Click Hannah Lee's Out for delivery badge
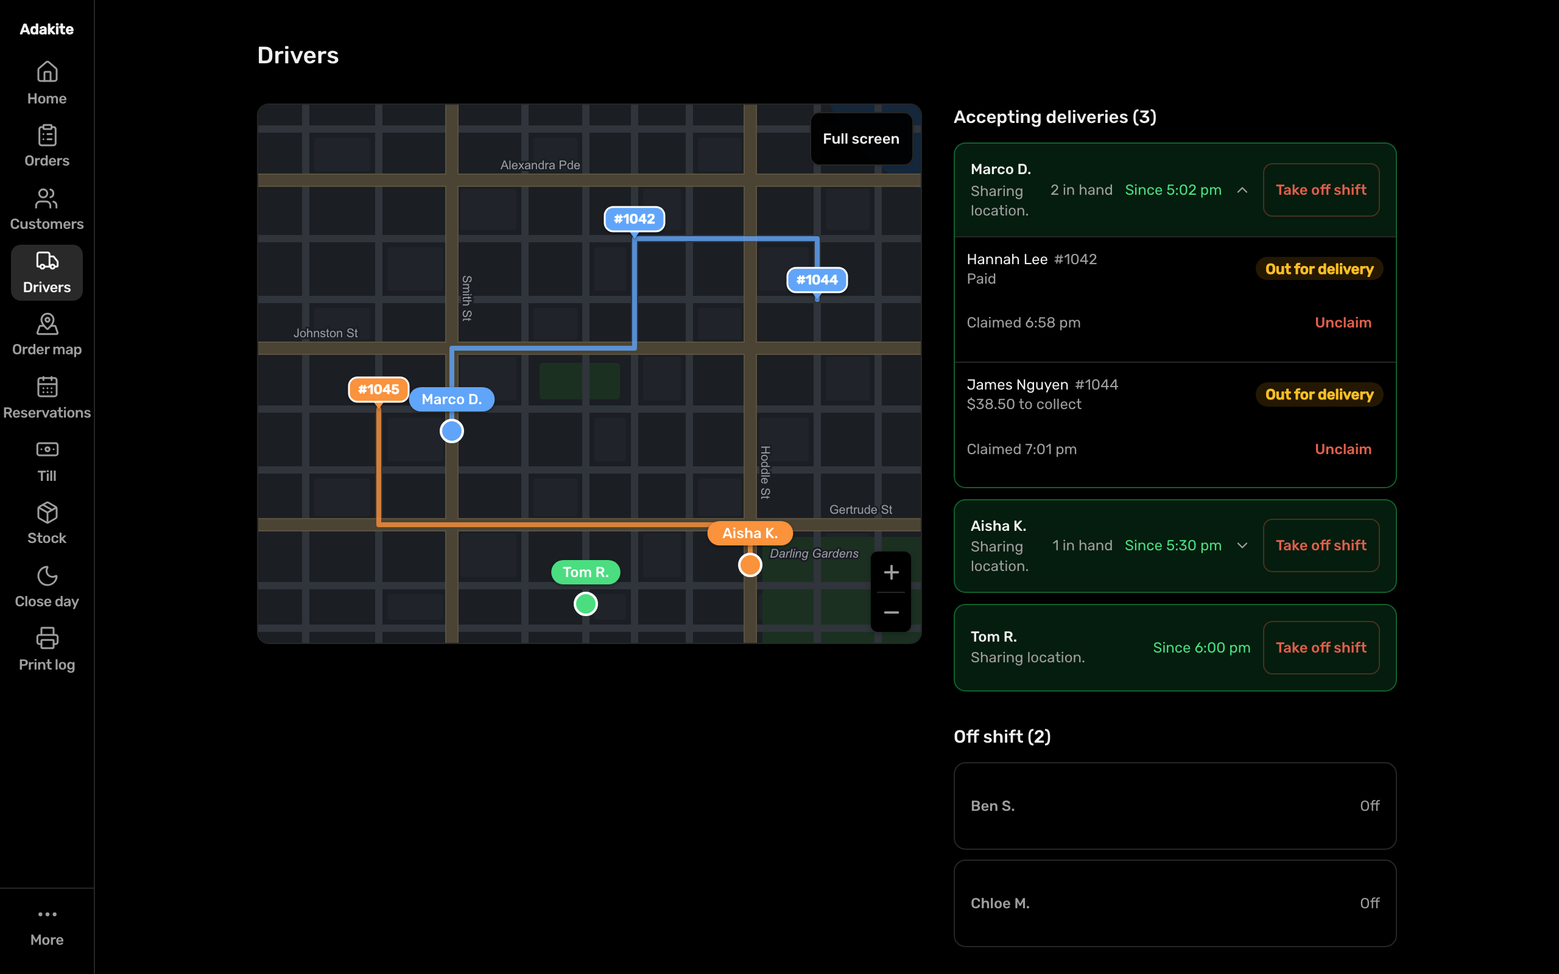1559x974 pixels. point(1318,269)
